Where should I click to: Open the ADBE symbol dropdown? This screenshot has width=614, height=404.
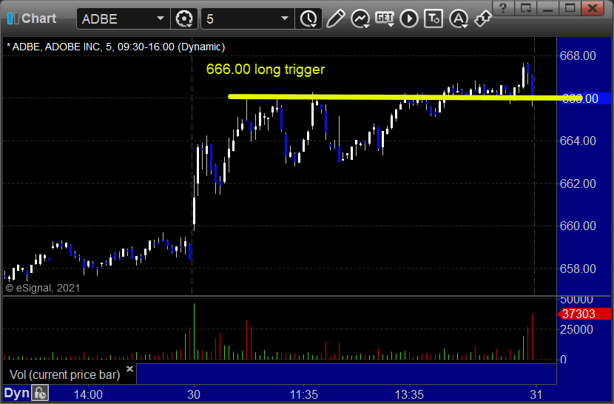[160, 18]
